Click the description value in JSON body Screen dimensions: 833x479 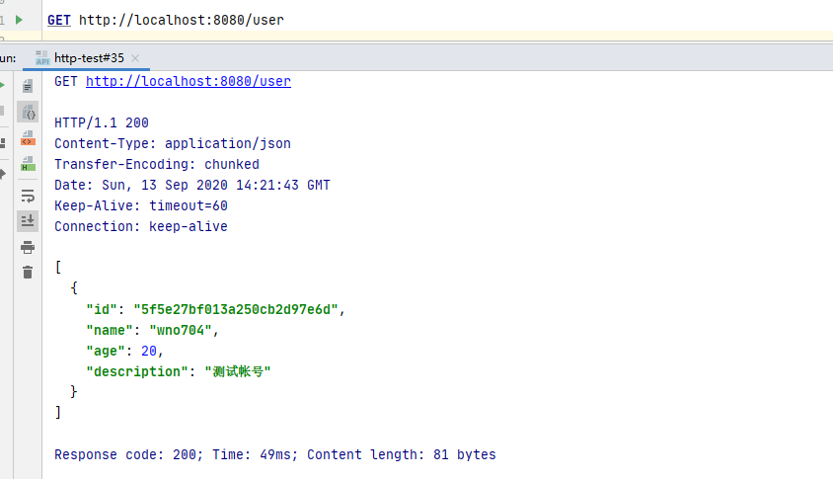coord(237,371)
